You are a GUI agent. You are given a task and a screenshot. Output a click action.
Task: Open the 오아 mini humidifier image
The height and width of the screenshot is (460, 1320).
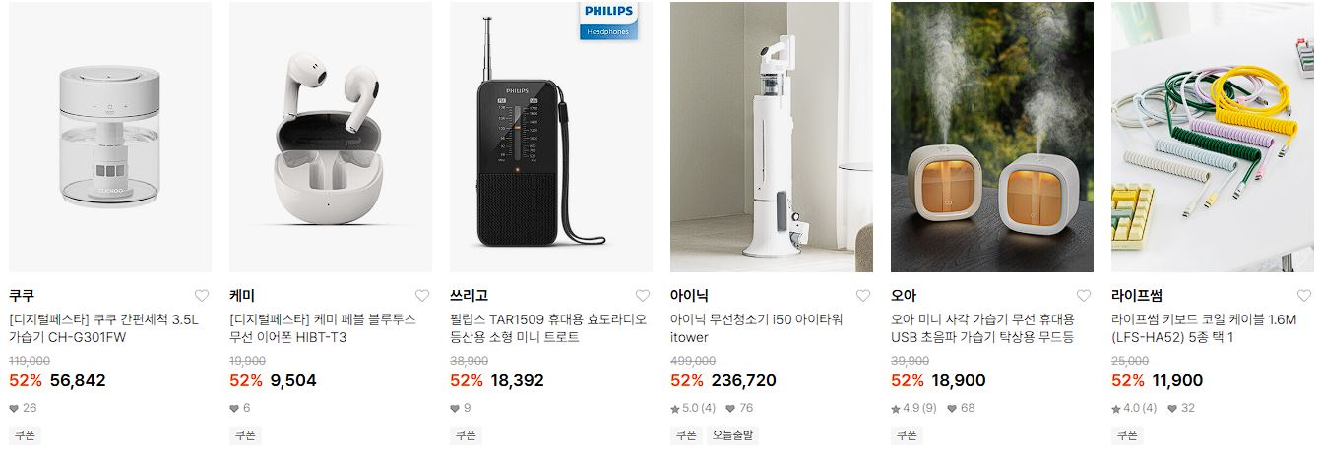(992, 137)
